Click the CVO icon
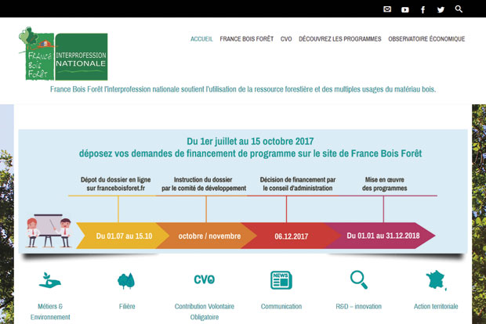The width and height of the screenshot is (486, 324). click(205, 279)
